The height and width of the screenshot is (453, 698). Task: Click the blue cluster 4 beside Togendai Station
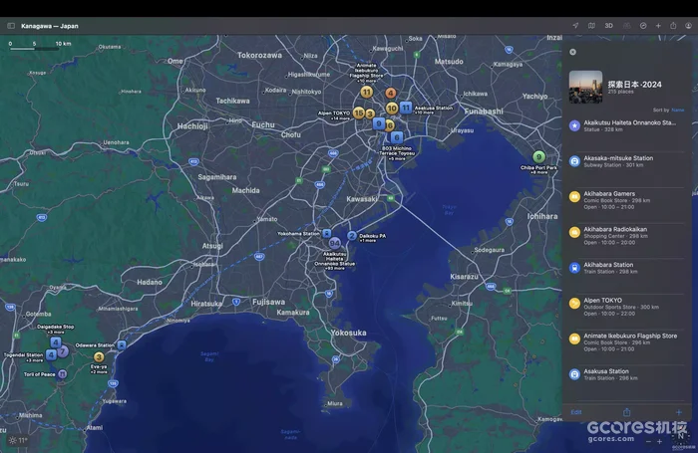[51, 354]
